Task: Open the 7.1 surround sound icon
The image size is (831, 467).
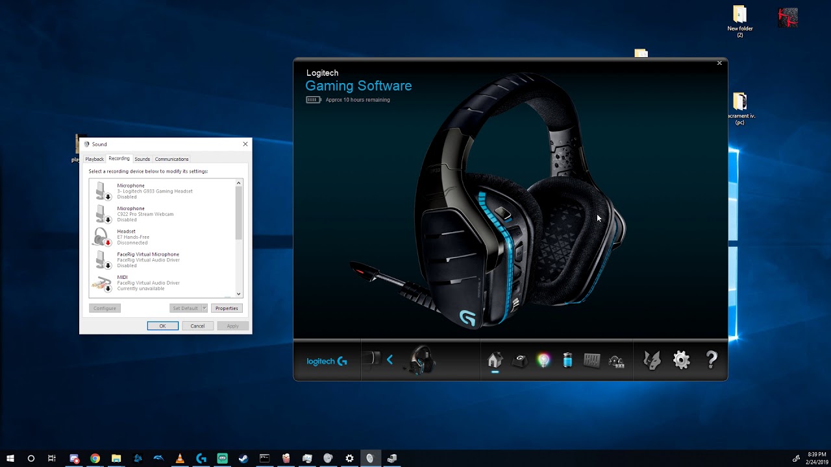Action: coord(616,361)
